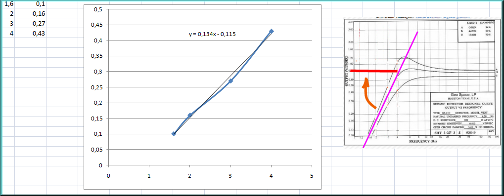The width and height of the screenshot is (504, 196).
Task: Select the cell containing 0,27
Action: 30,24
